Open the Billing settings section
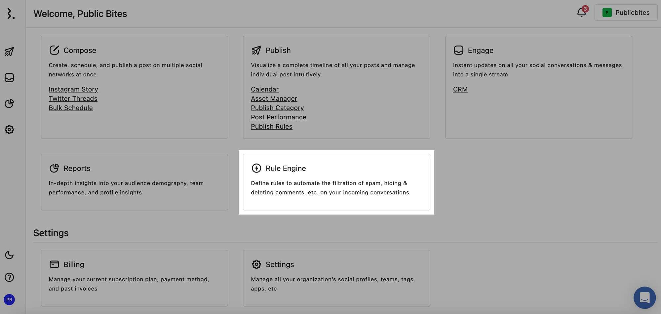This screenshot has height=314, width=661. (134, 278)
